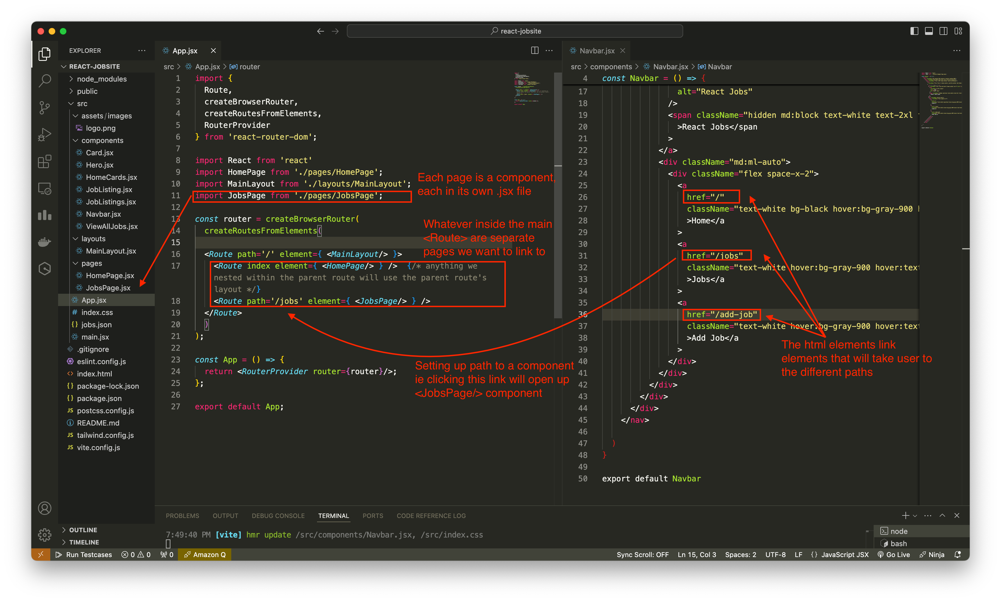The height and width of the screenshot is (602, 1001).
Task: Open the Manage gear icon
Action: (x=44, y=535)
